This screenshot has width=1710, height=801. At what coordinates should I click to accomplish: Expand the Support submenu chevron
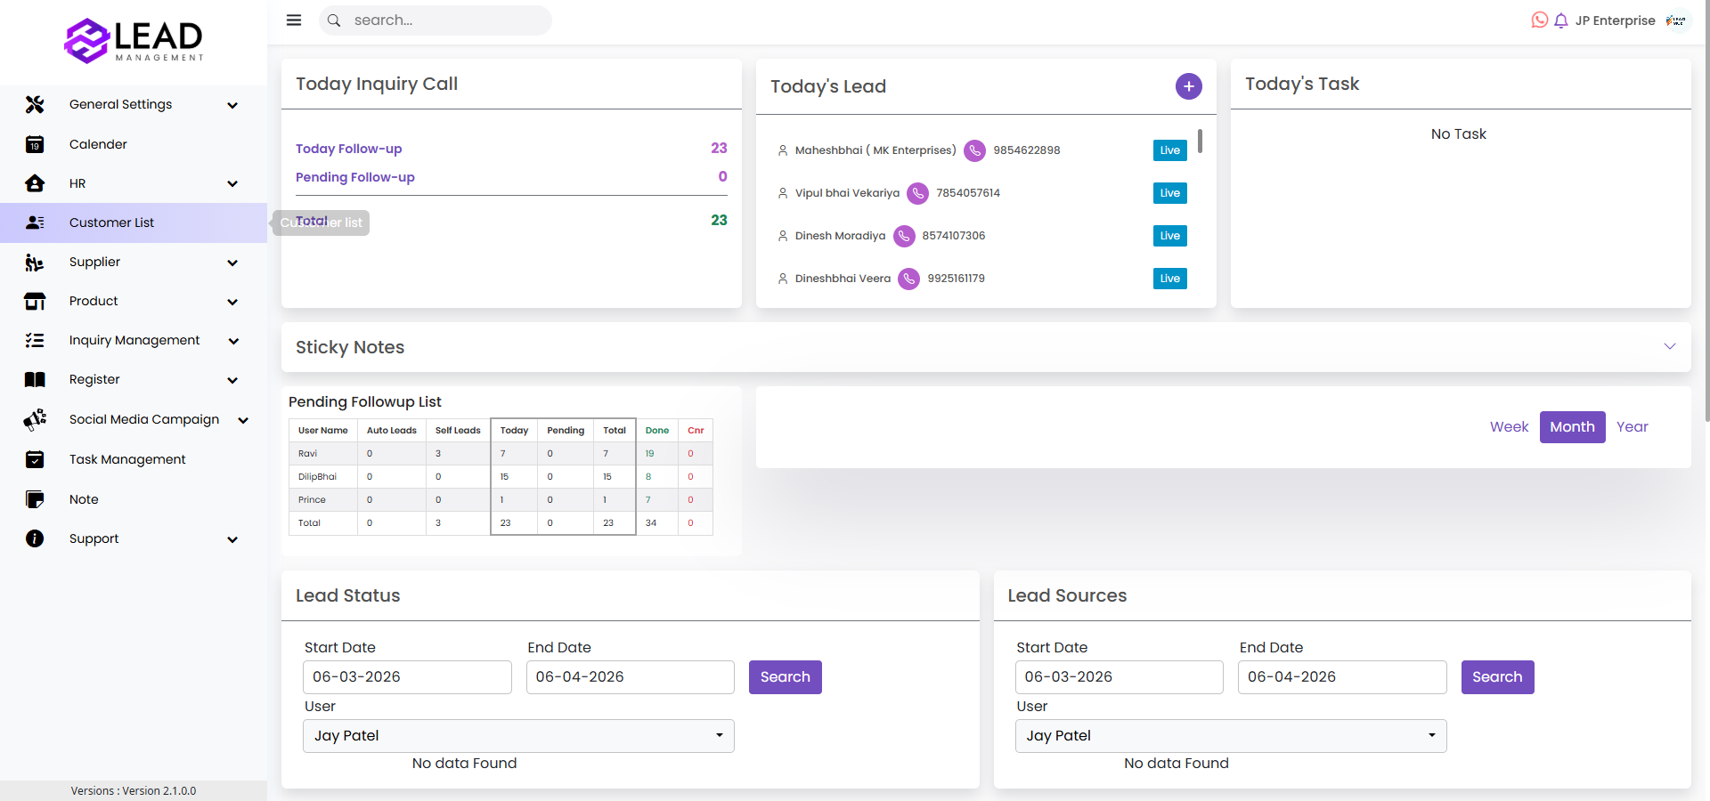pos(232,539)
